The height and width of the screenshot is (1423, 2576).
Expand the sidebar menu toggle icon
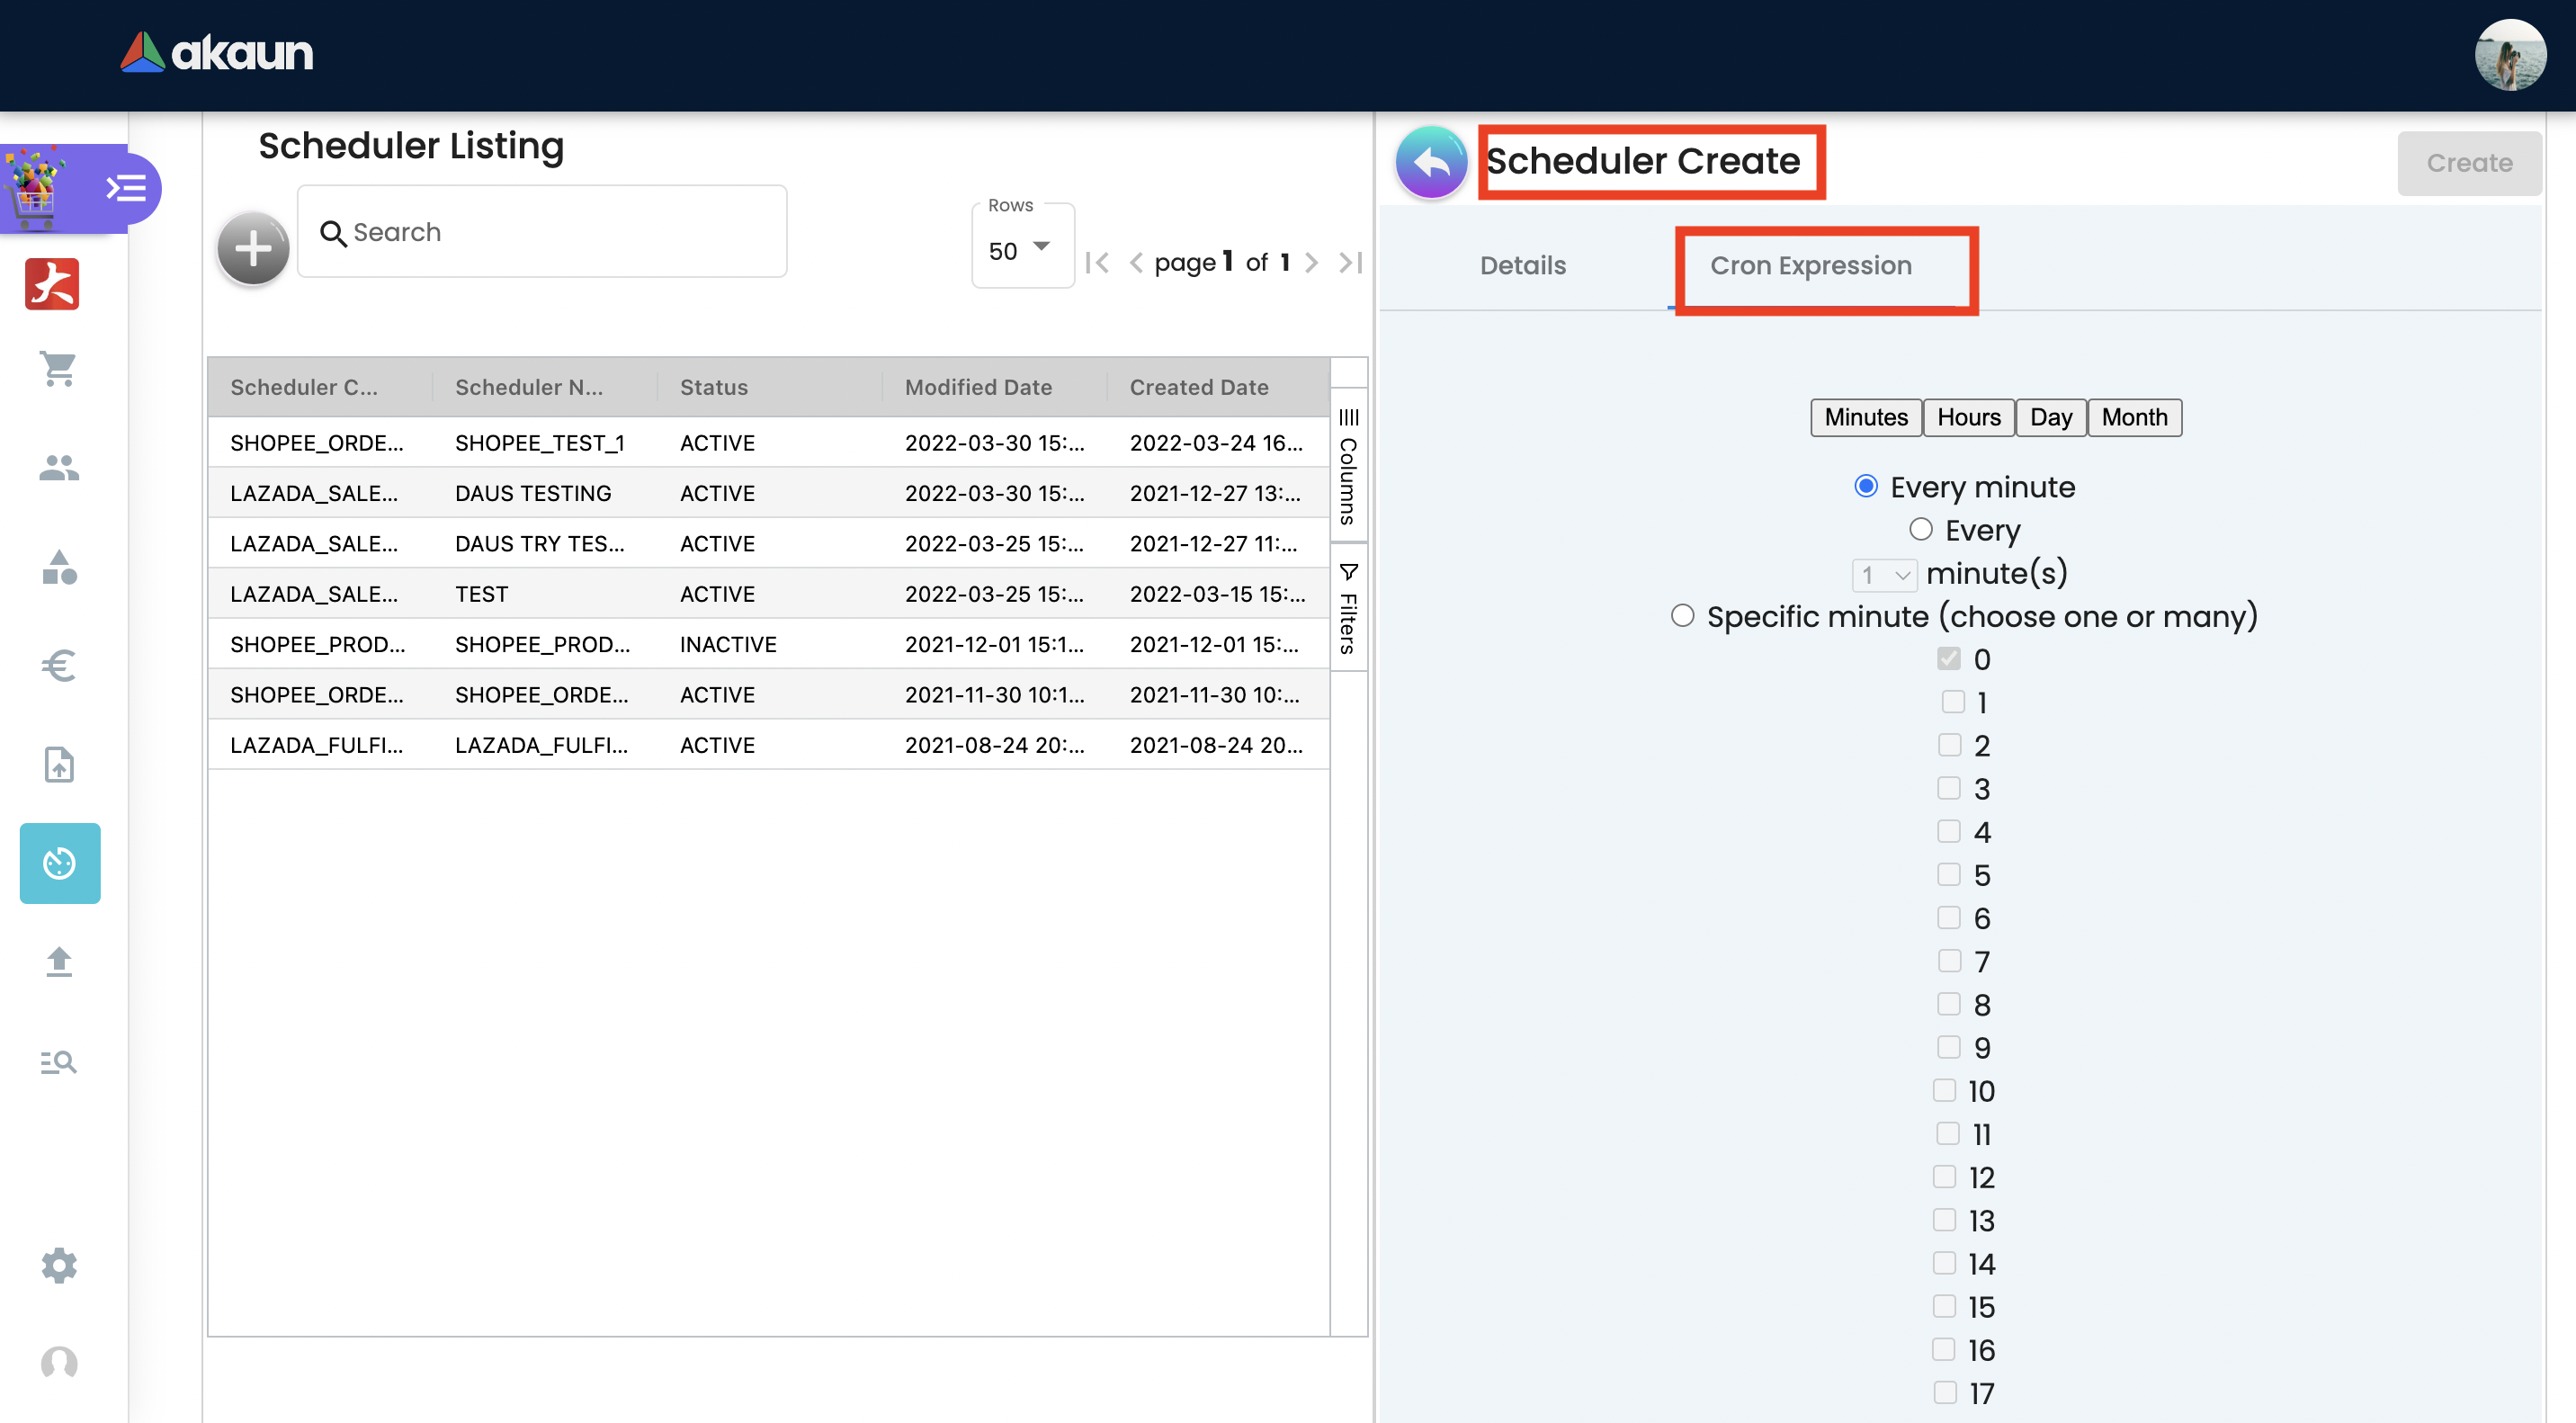click(x=126, y=188)
